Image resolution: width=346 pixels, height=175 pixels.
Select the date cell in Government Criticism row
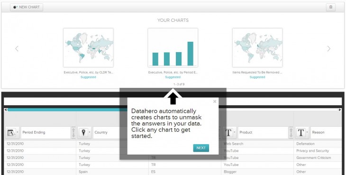pos(40,158)
